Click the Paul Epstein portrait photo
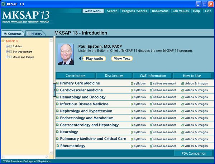Viewport: 215px width, 164px height. (x=66, y=54)
